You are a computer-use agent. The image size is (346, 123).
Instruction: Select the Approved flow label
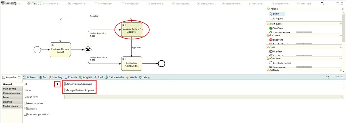coord(137,47)
